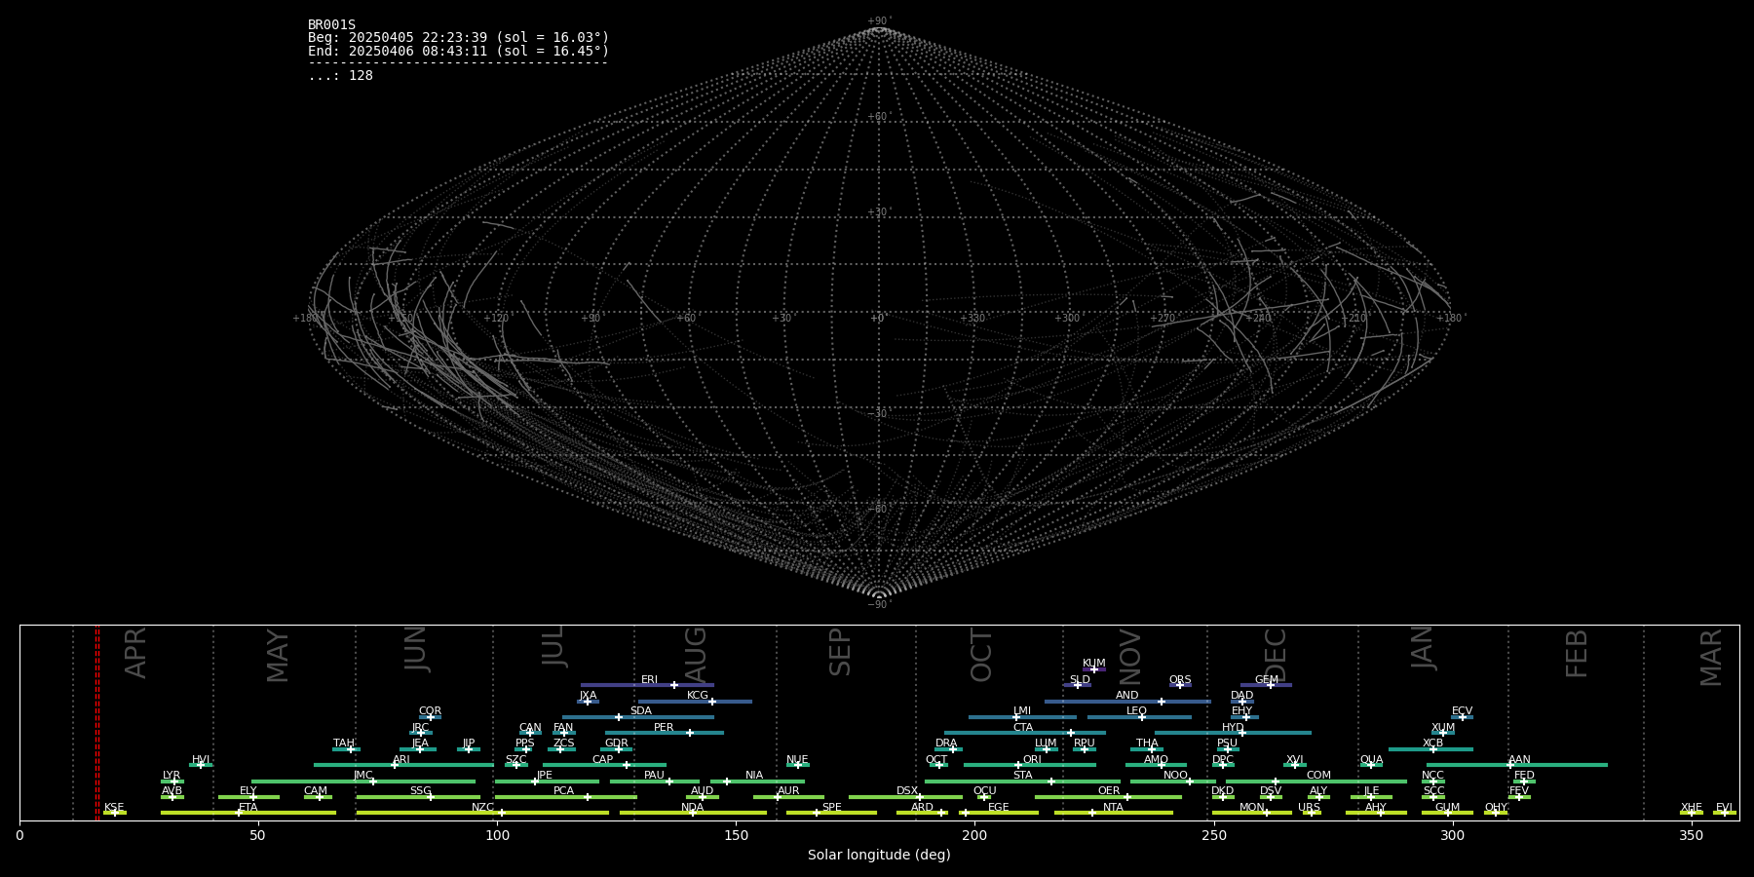Screen dimensions: 1754x877
Task: Click the 150 tick on solar longitude axis
Action: tap(736, 835)
